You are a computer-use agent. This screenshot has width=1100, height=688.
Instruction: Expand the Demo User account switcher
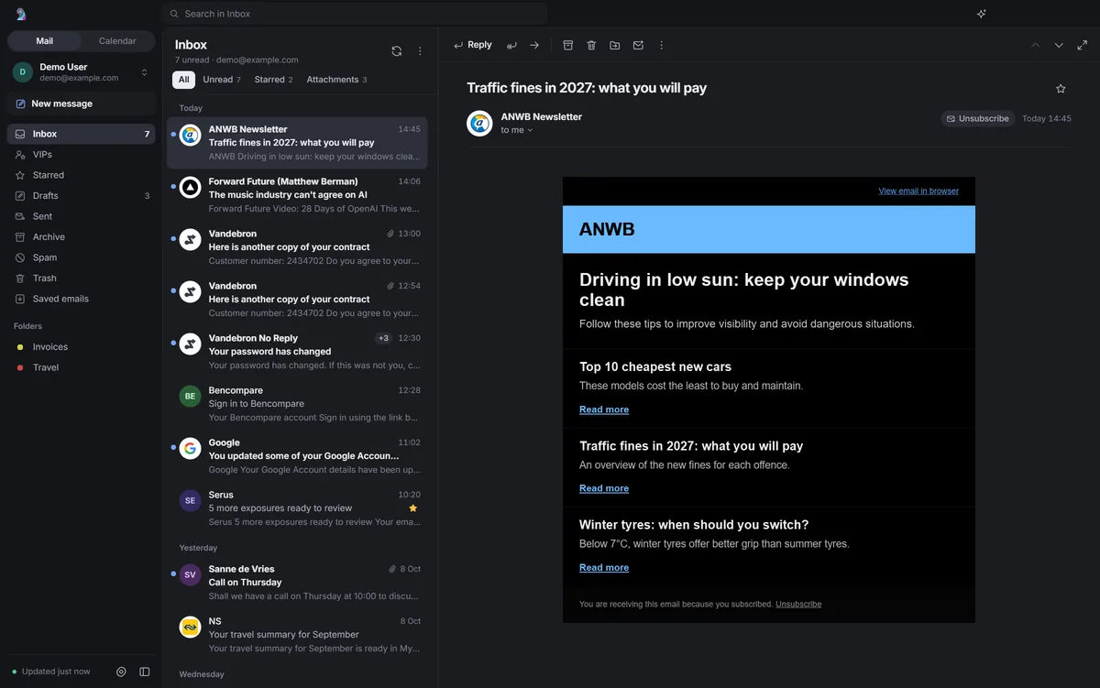click(81, 72)
